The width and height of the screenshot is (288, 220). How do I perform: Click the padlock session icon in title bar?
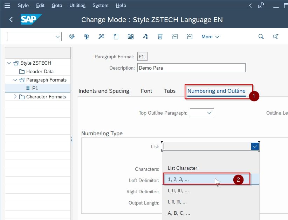261,5
